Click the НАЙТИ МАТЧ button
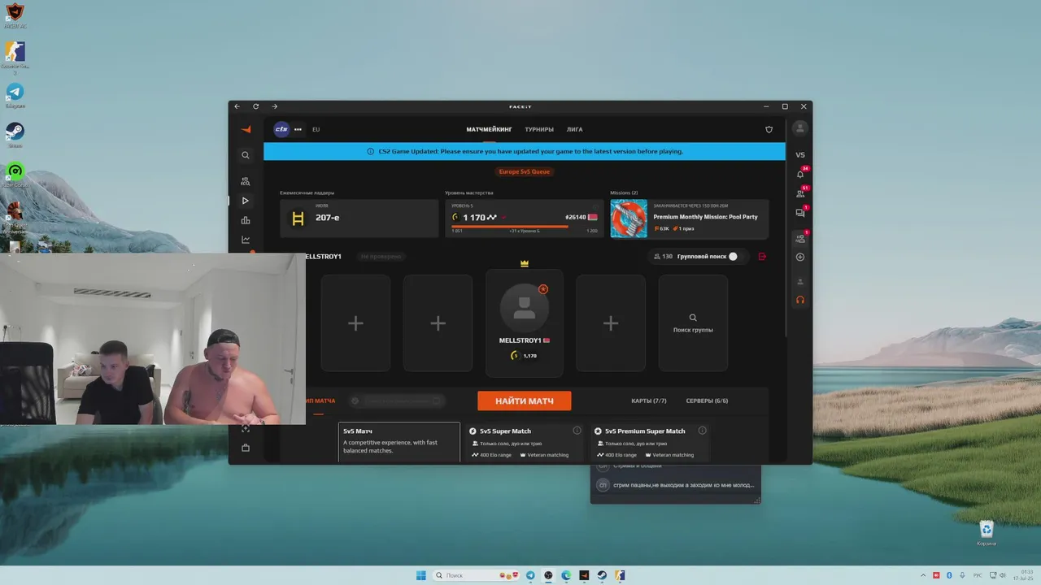The height and width of the screenshot is (585, 1041). click(525, 401)
